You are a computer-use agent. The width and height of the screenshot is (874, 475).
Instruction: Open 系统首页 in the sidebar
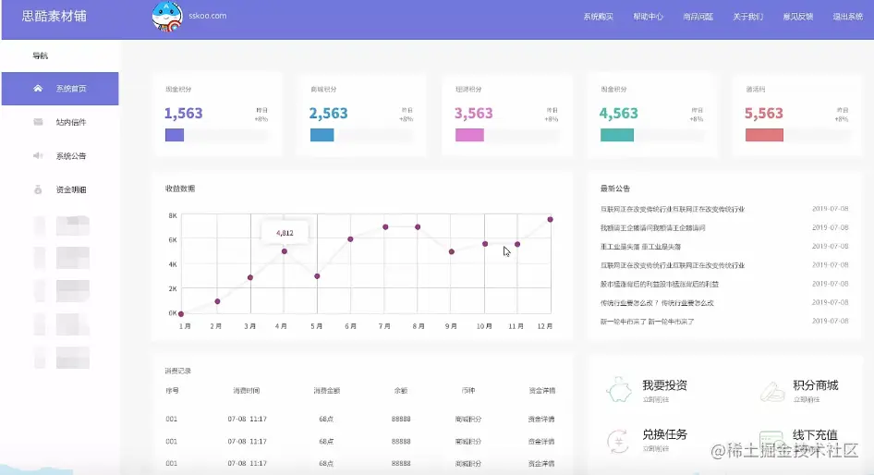tap(60, 88)
